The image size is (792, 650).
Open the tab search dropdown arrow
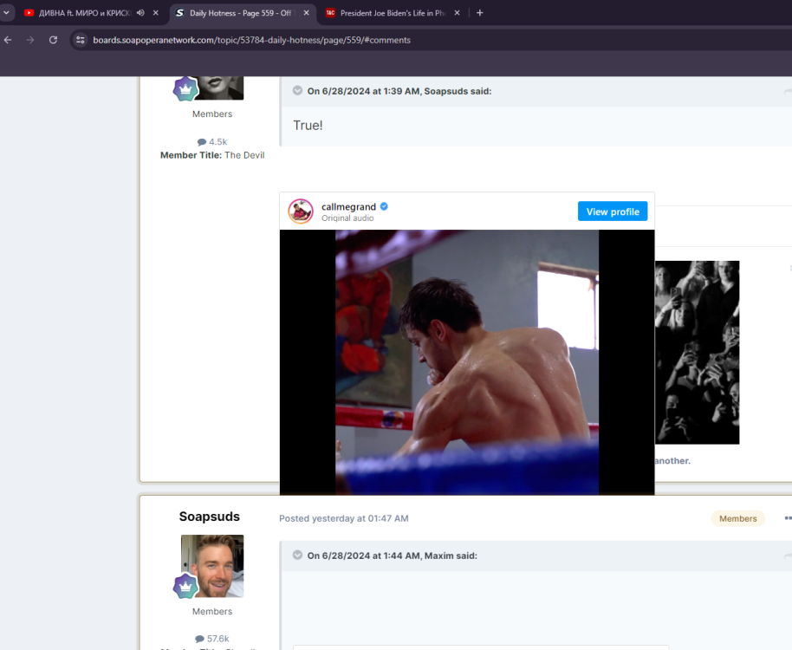tap(7, 13)
